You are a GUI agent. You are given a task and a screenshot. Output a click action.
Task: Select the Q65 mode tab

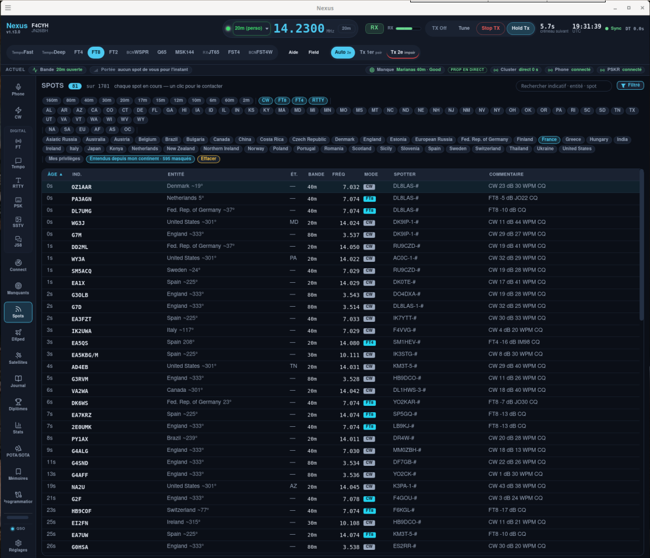click(x=162, y=52)
